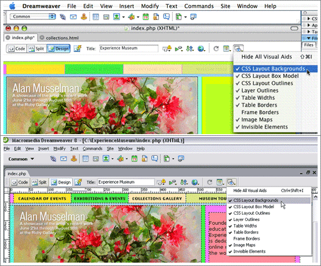This screenshot has height=266, width=321.
Task: Open Common category dropdown in Windows Insert bar
Action: click(21, 159)
